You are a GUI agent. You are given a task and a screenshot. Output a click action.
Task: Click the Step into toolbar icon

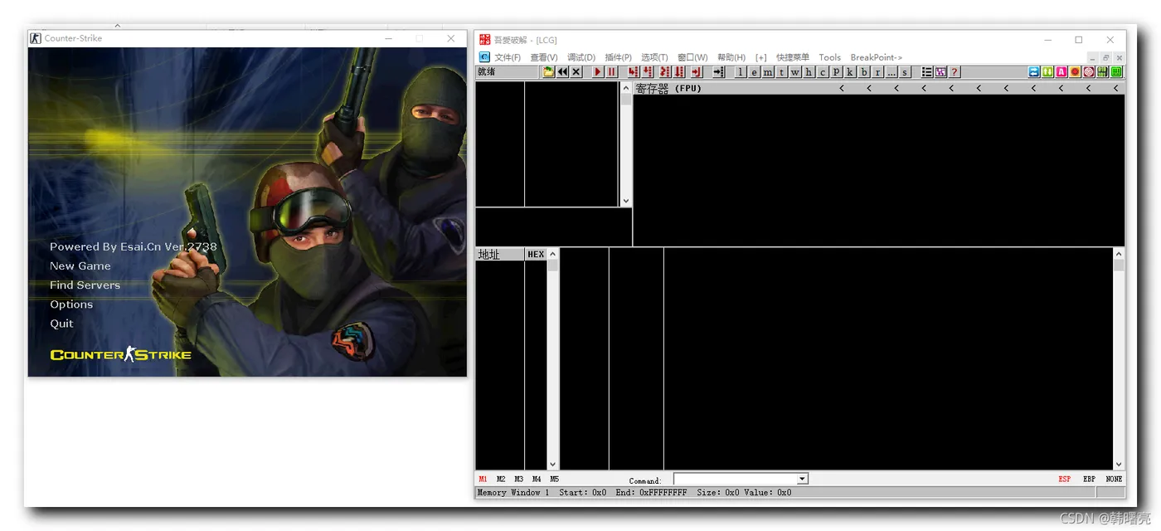[x=634, y=72]
